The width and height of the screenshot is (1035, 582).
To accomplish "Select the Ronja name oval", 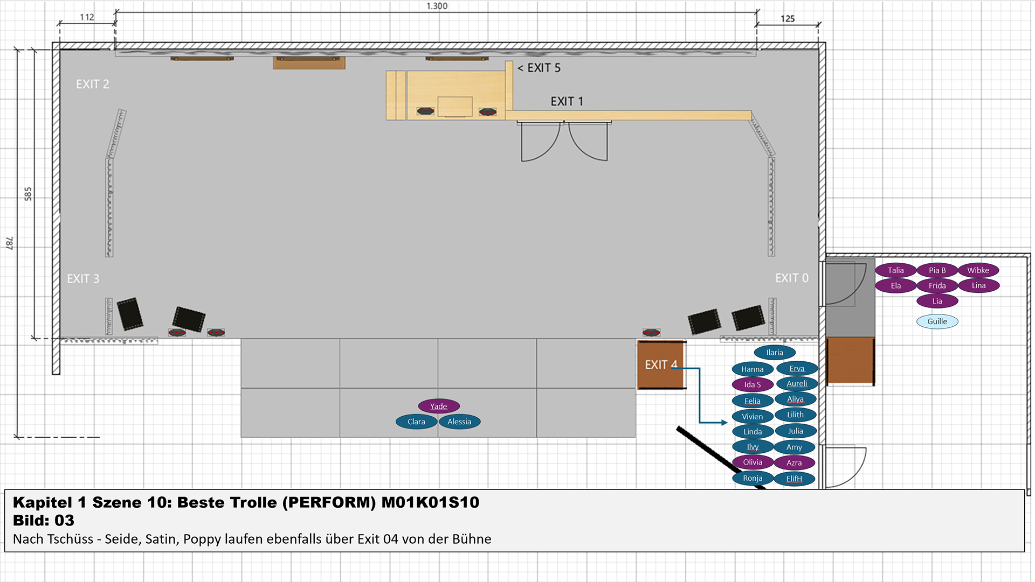I will point(753,478).
